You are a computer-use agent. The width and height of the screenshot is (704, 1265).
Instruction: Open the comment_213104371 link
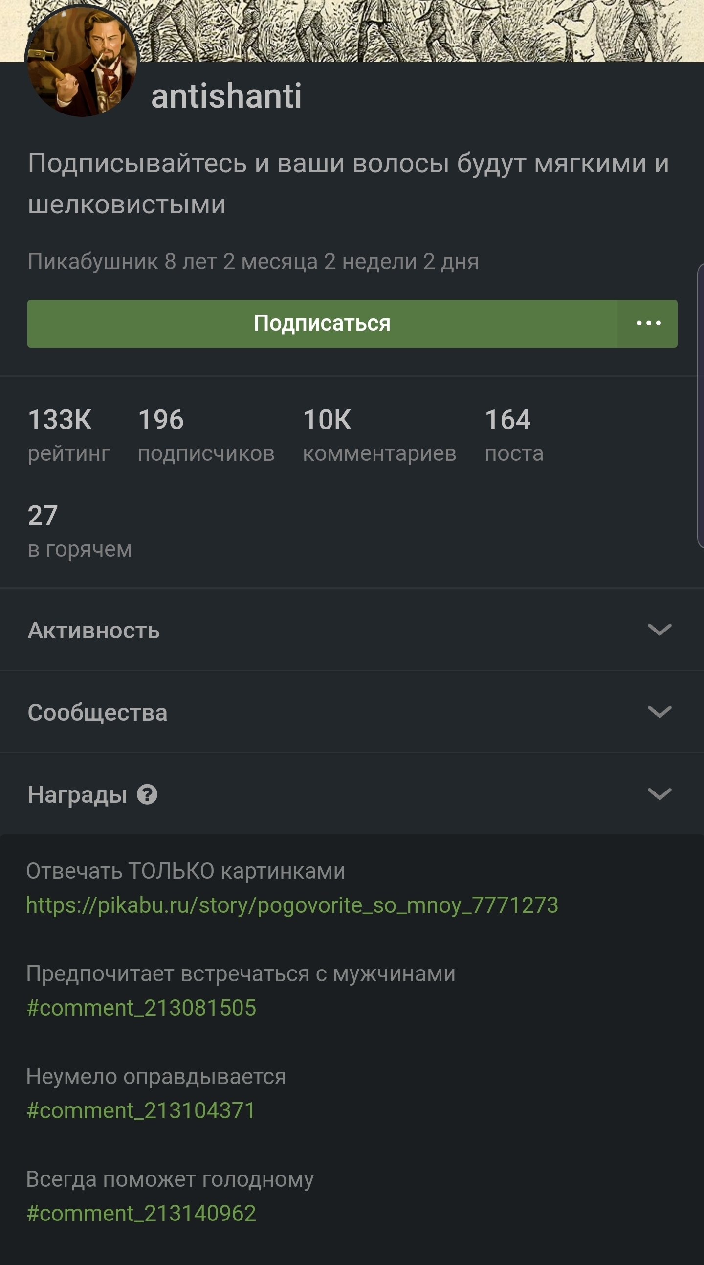(141, 1110)
